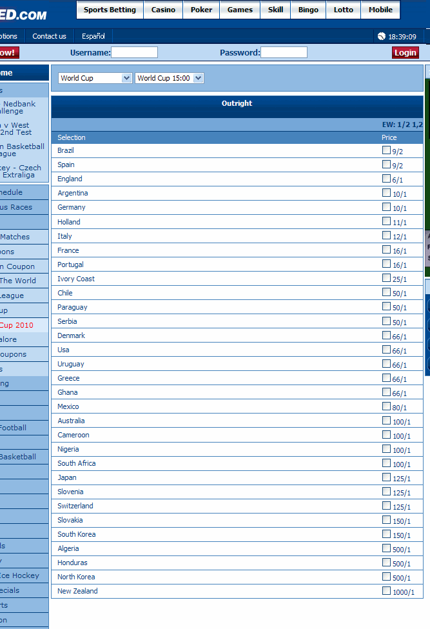Switch language via the Español link
The width and height of the screenshot is (430, 629).
(93, 36)
